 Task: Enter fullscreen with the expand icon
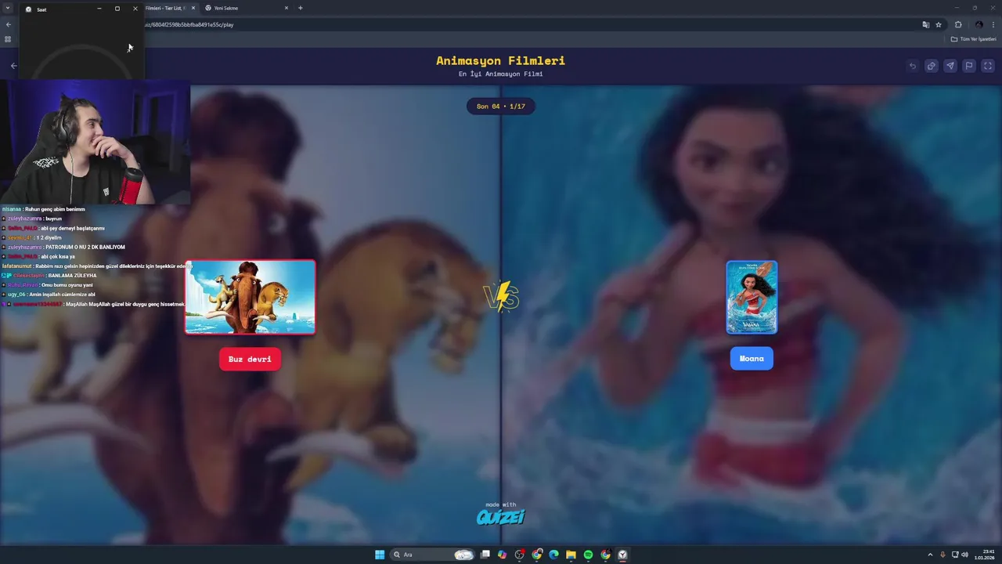point(987,66)
